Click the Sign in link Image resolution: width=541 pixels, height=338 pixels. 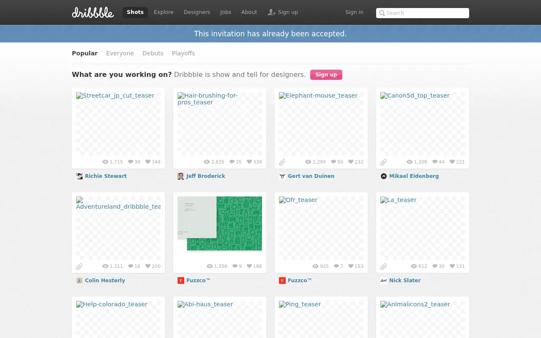click(x=354, y=12)
